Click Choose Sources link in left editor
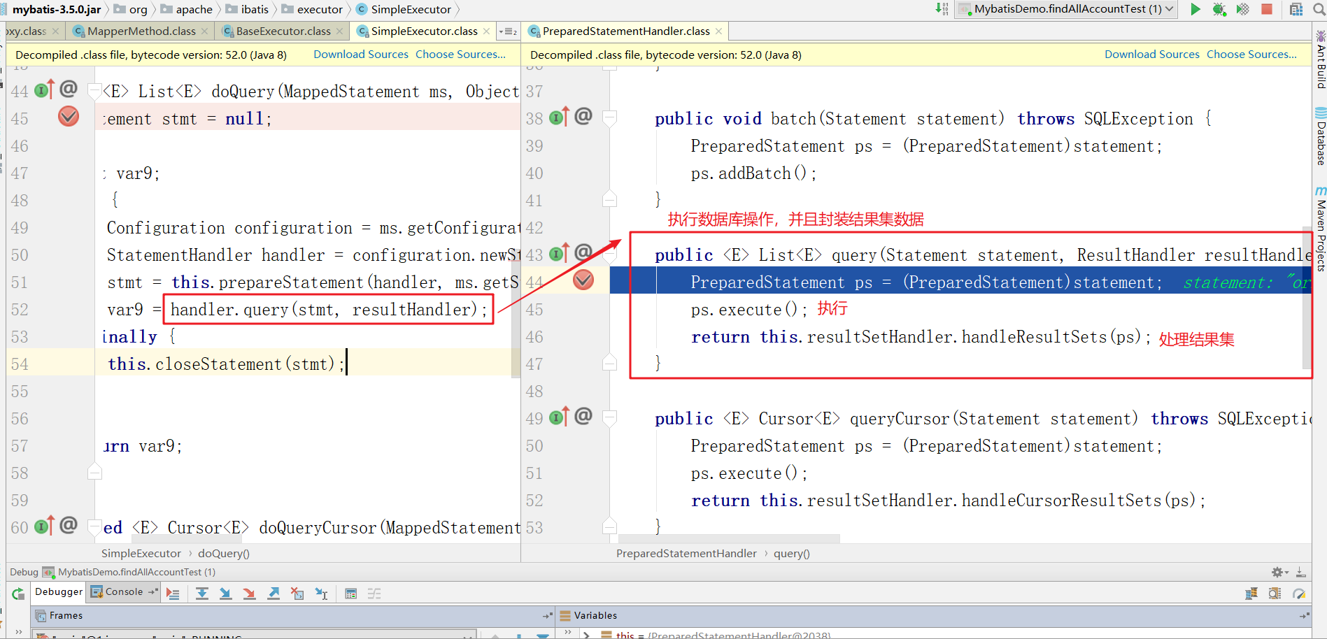The height and width of the screenshot is (639, 1327). pos(460,55)
